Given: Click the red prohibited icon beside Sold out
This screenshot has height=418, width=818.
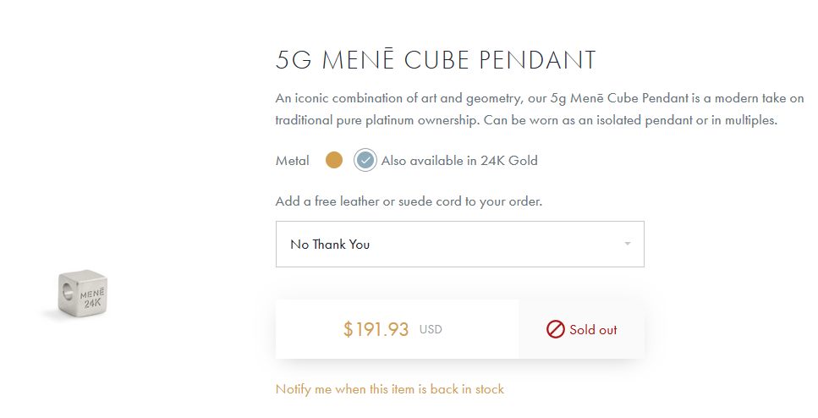Looking at the screenshot, I should click(555, 329).
